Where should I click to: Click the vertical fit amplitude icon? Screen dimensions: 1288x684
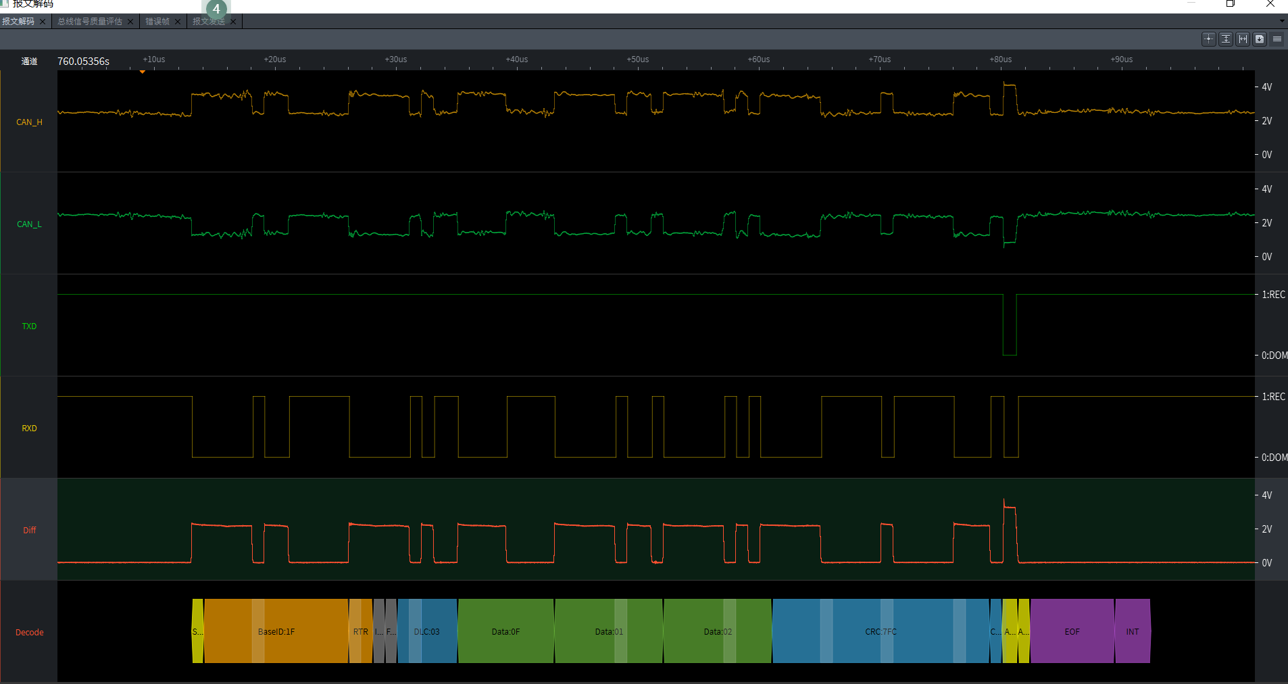(1226, 39)
